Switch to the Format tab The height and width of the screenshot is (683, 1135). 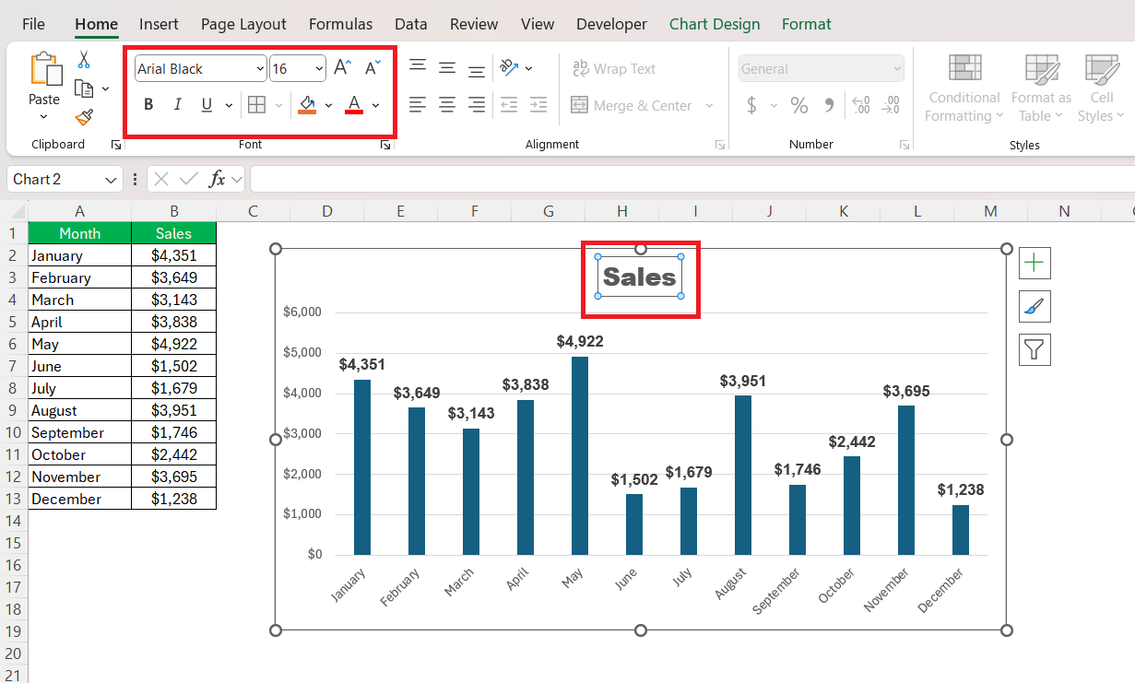pos(806,24)
